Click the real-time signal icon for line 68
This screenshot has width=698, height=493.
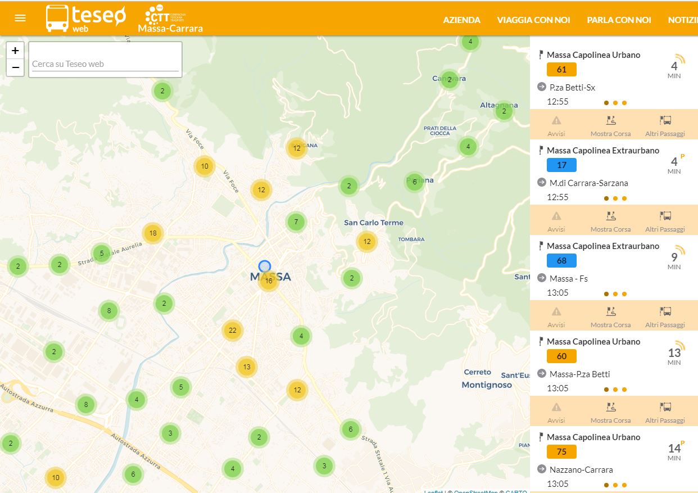tap(681, 250)
